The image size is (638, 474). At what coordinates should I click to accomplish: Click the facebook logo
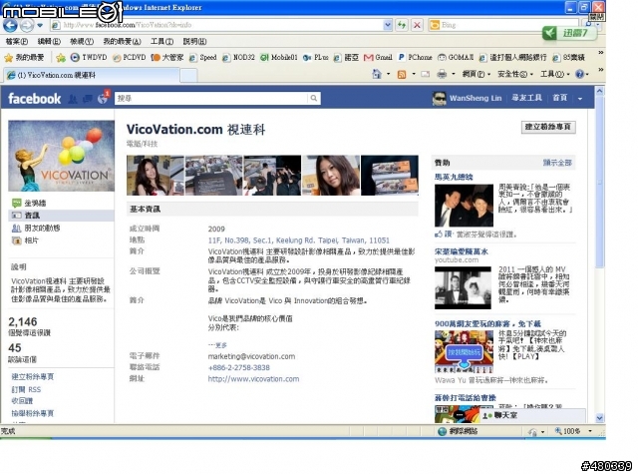click(x=34, y=98)
